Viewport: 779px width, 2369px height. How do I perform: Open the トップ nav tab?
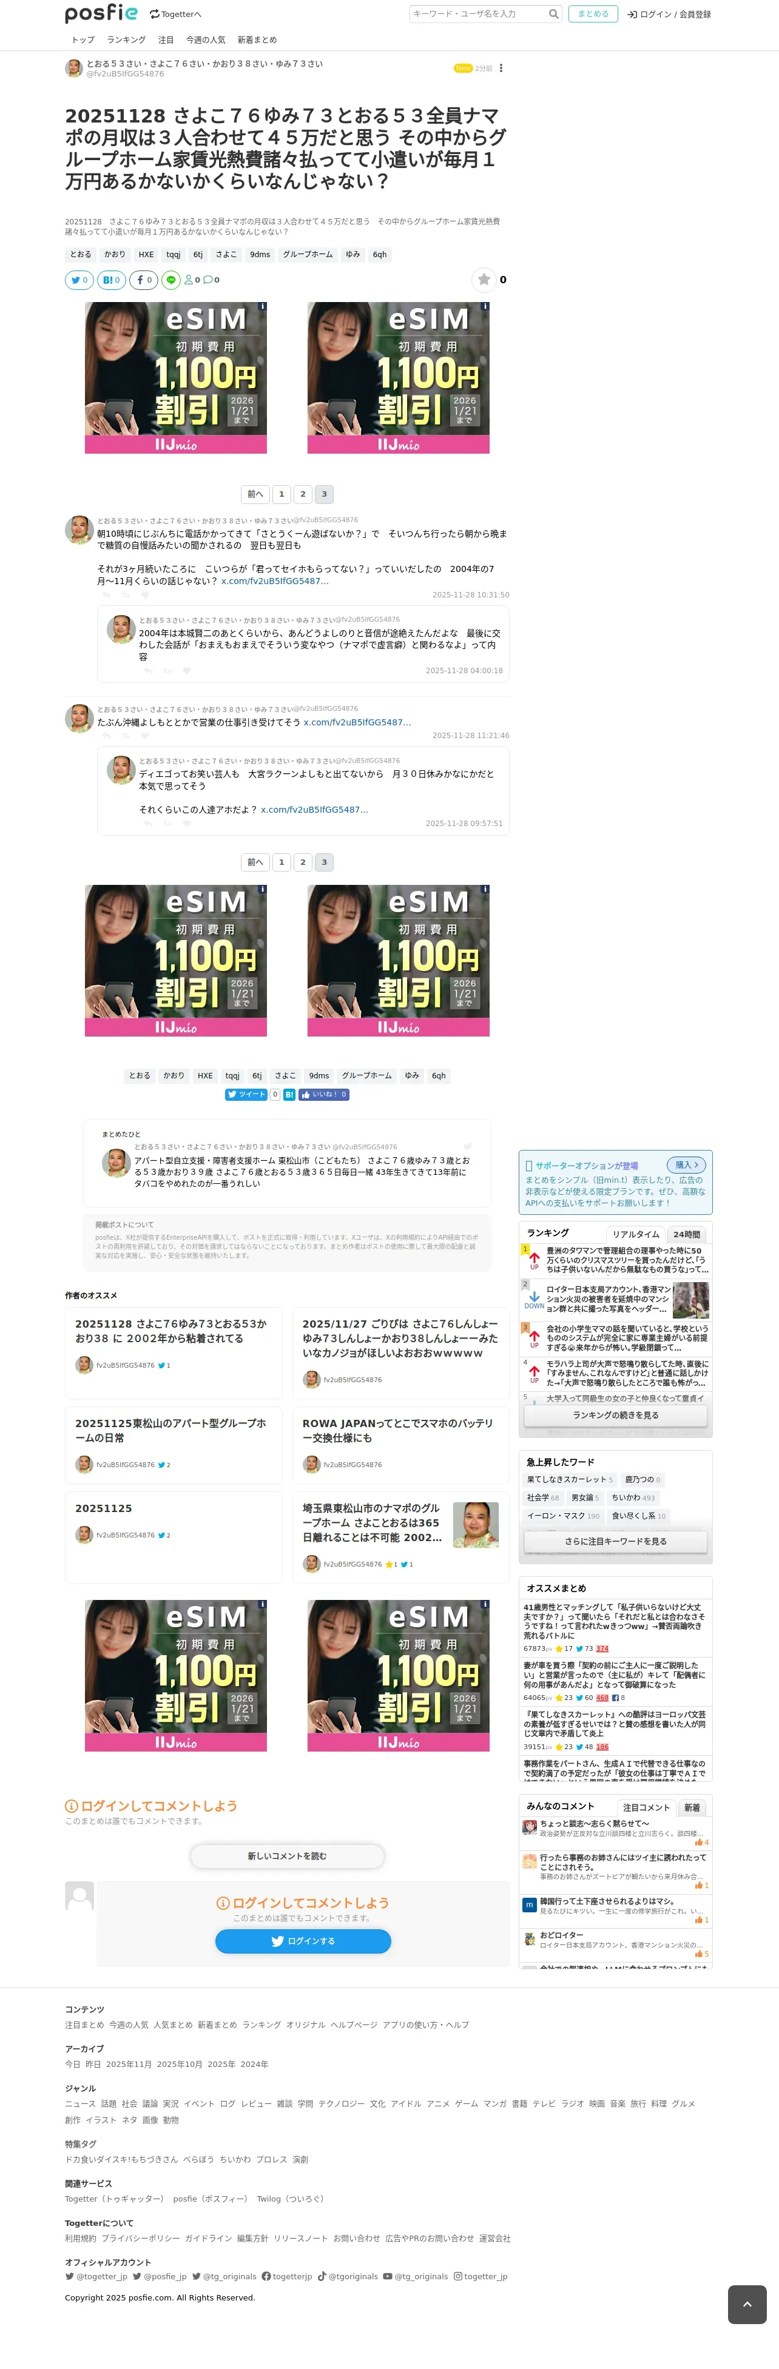click(83, 39)
